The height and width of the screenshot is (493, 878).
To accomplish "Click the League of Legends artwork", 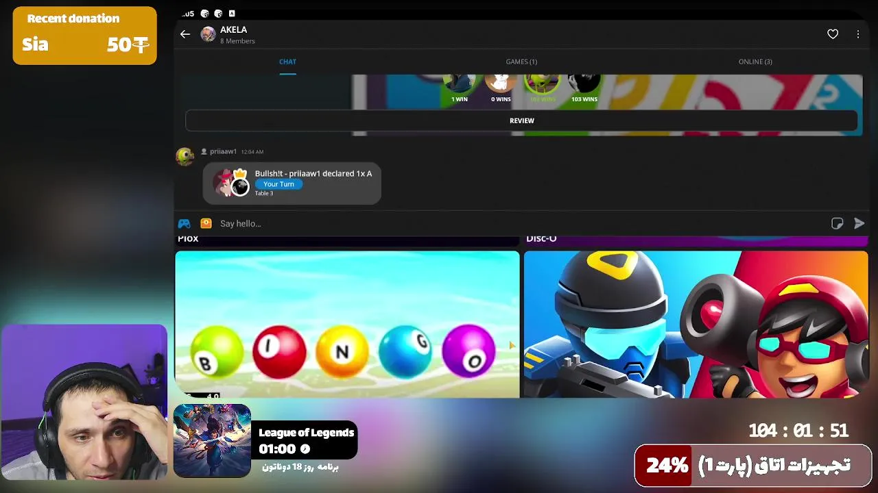I will tap(212, 440).
